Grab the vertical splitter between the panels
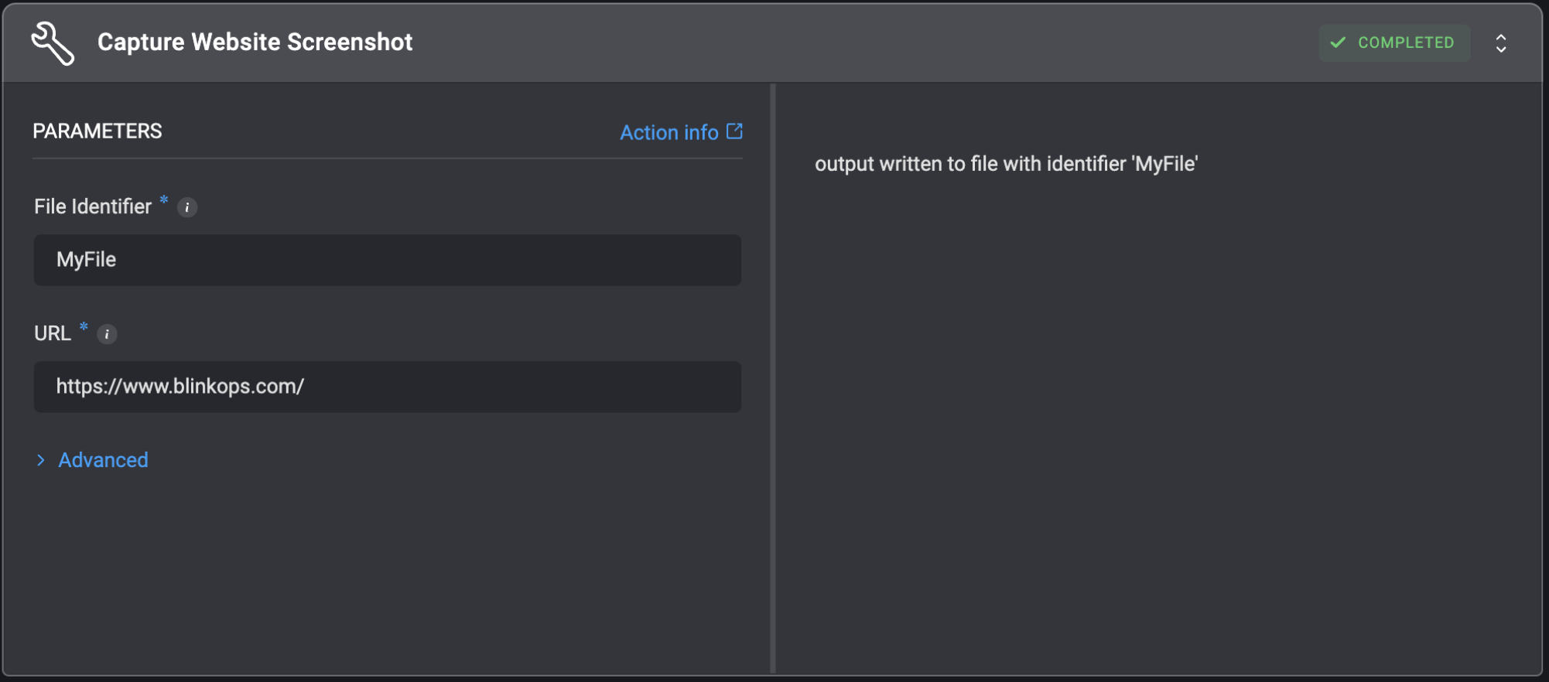 coord(773,379)
